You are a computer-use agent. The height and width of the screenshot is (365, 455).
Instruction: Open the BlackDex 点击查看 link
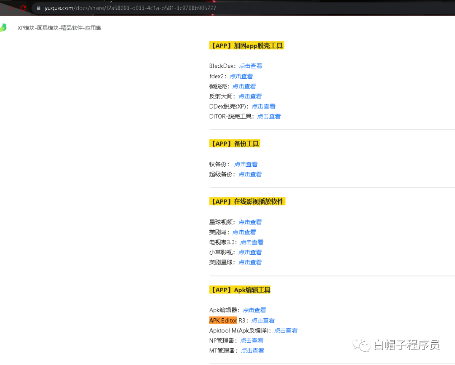(250, 66)
